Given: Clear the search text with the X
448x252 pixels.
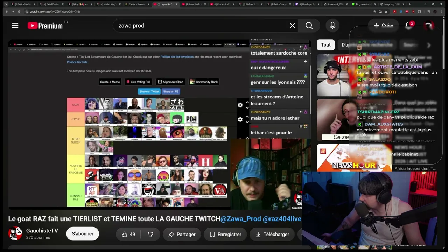Looking at the screenshot, I should click(293, 26).
